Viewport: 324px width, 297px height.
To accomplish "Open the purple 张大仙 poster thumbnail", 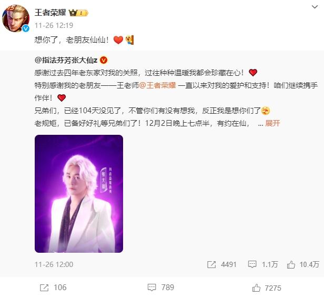I will (79, 194).
